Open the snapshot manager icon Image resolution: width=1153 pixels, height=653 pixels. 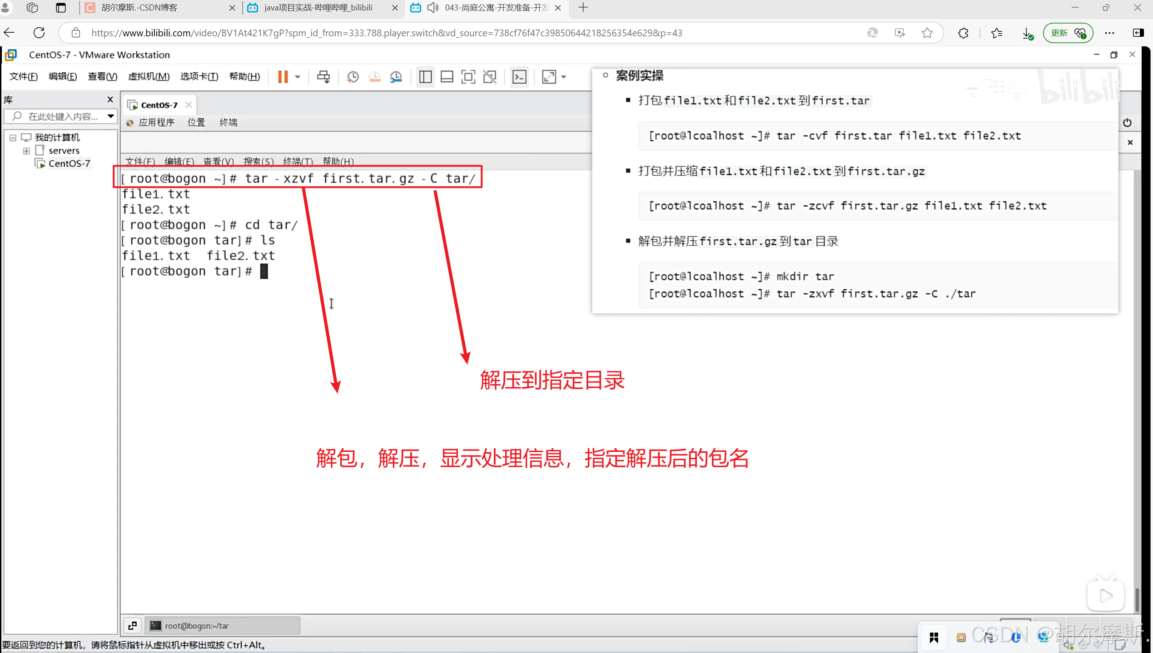(x=396, y=77)
